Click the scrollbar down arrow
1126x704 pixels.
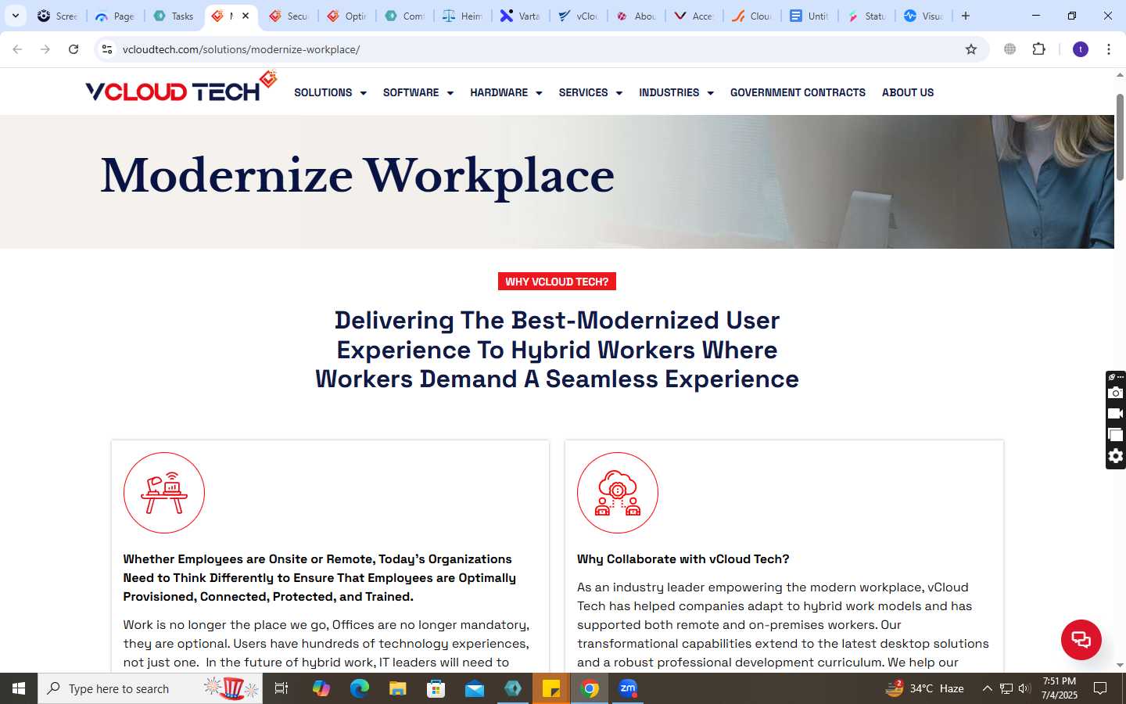pyautogui.click(x=1120, y=665)
